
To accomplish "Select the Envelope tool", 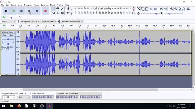I will click(x=58, y=9).
